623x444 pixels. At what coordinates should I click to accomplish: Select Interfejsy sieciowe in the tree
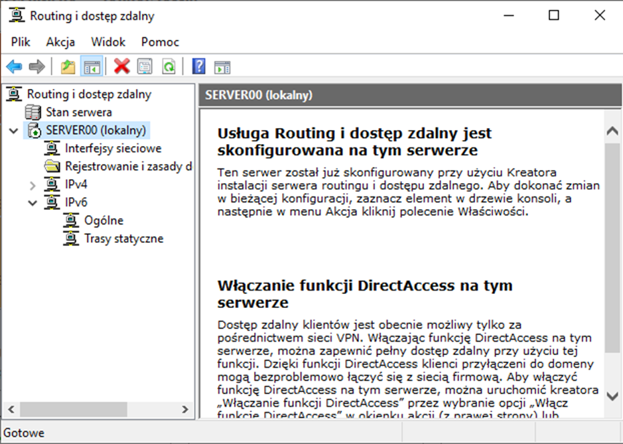coord(113,148)
